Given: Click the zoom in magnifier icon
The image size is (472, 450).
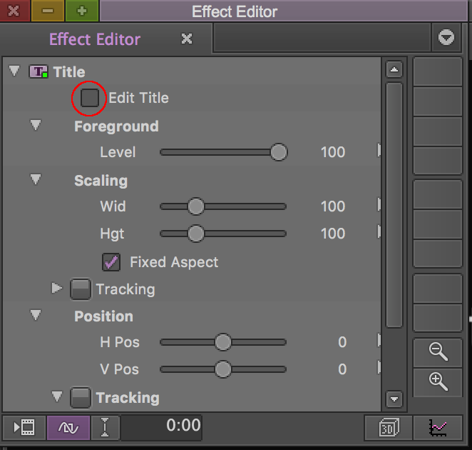Looking at the screenshot, I should 438,381.
